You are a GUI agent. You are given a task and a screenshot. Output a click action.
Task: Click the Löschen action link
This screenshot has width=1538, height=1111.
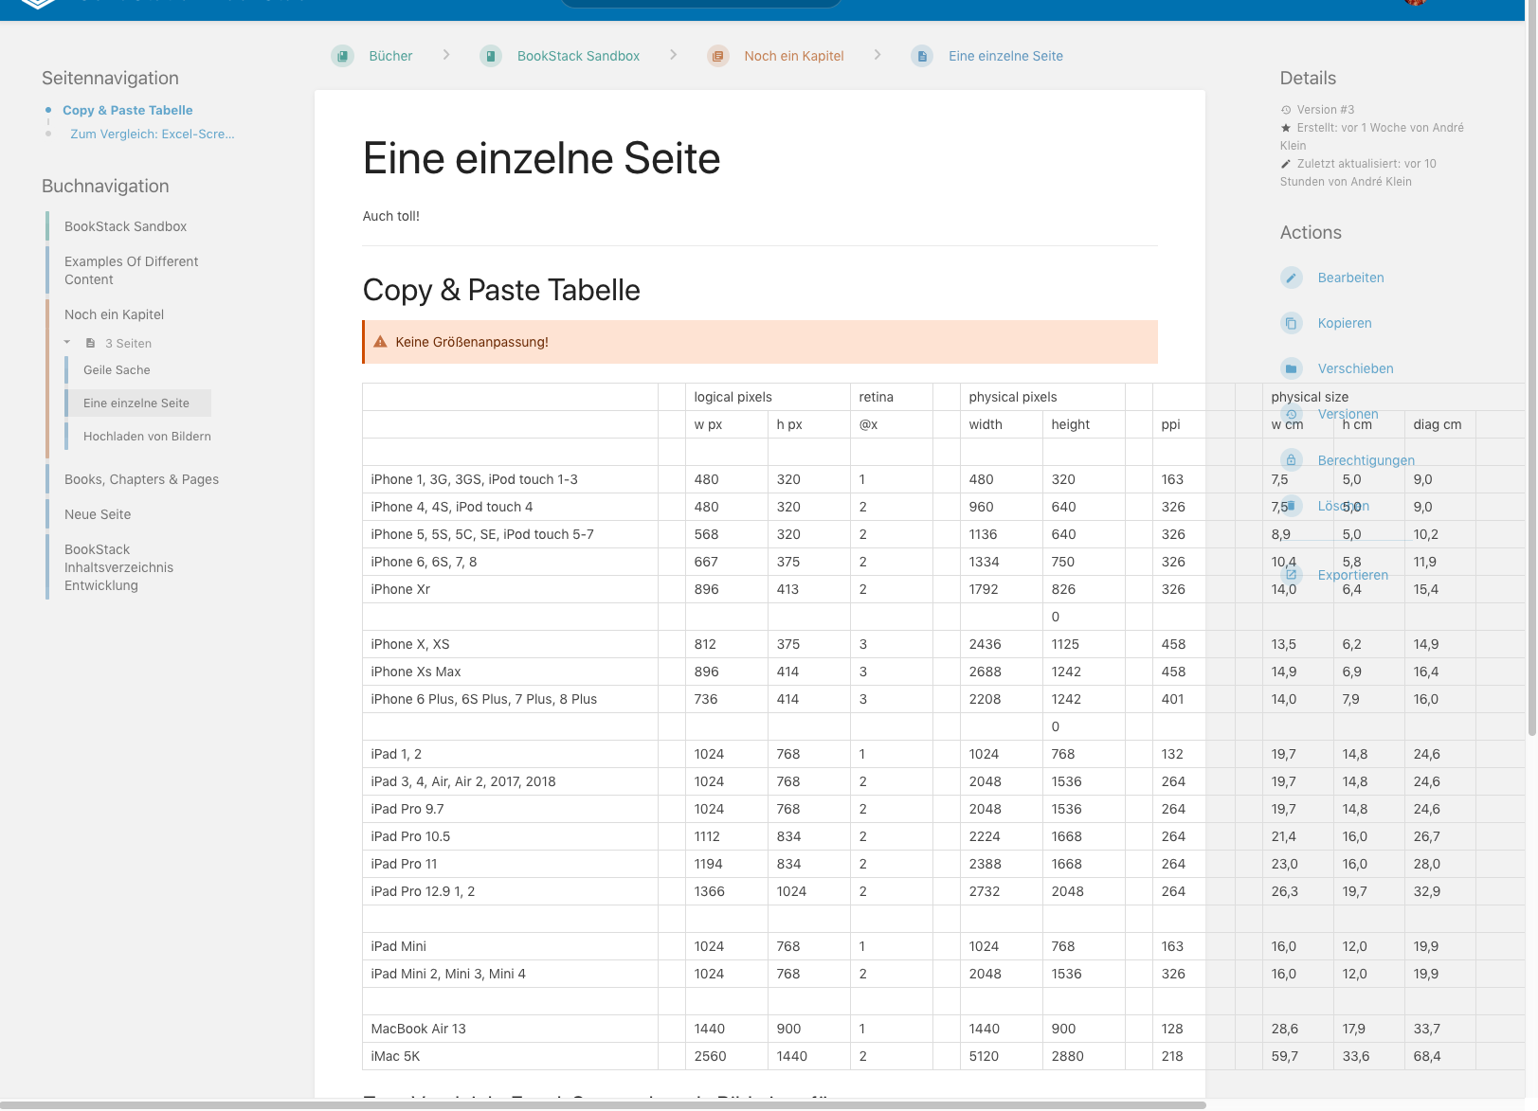[1344, 506]
